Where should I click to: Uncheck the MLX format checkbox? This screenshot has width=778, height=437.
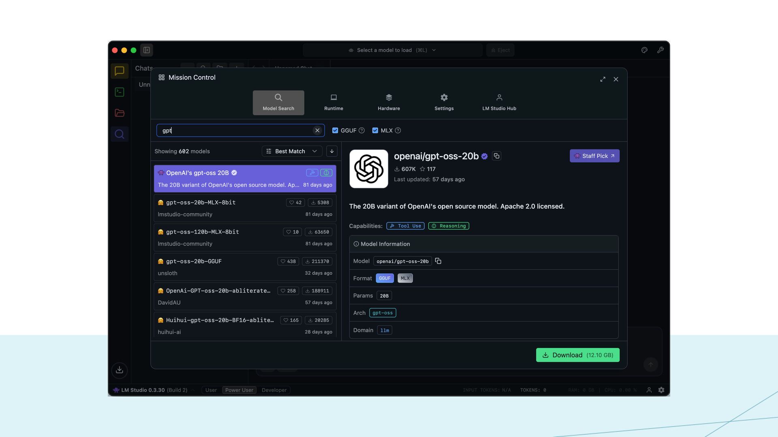(375, 130)
